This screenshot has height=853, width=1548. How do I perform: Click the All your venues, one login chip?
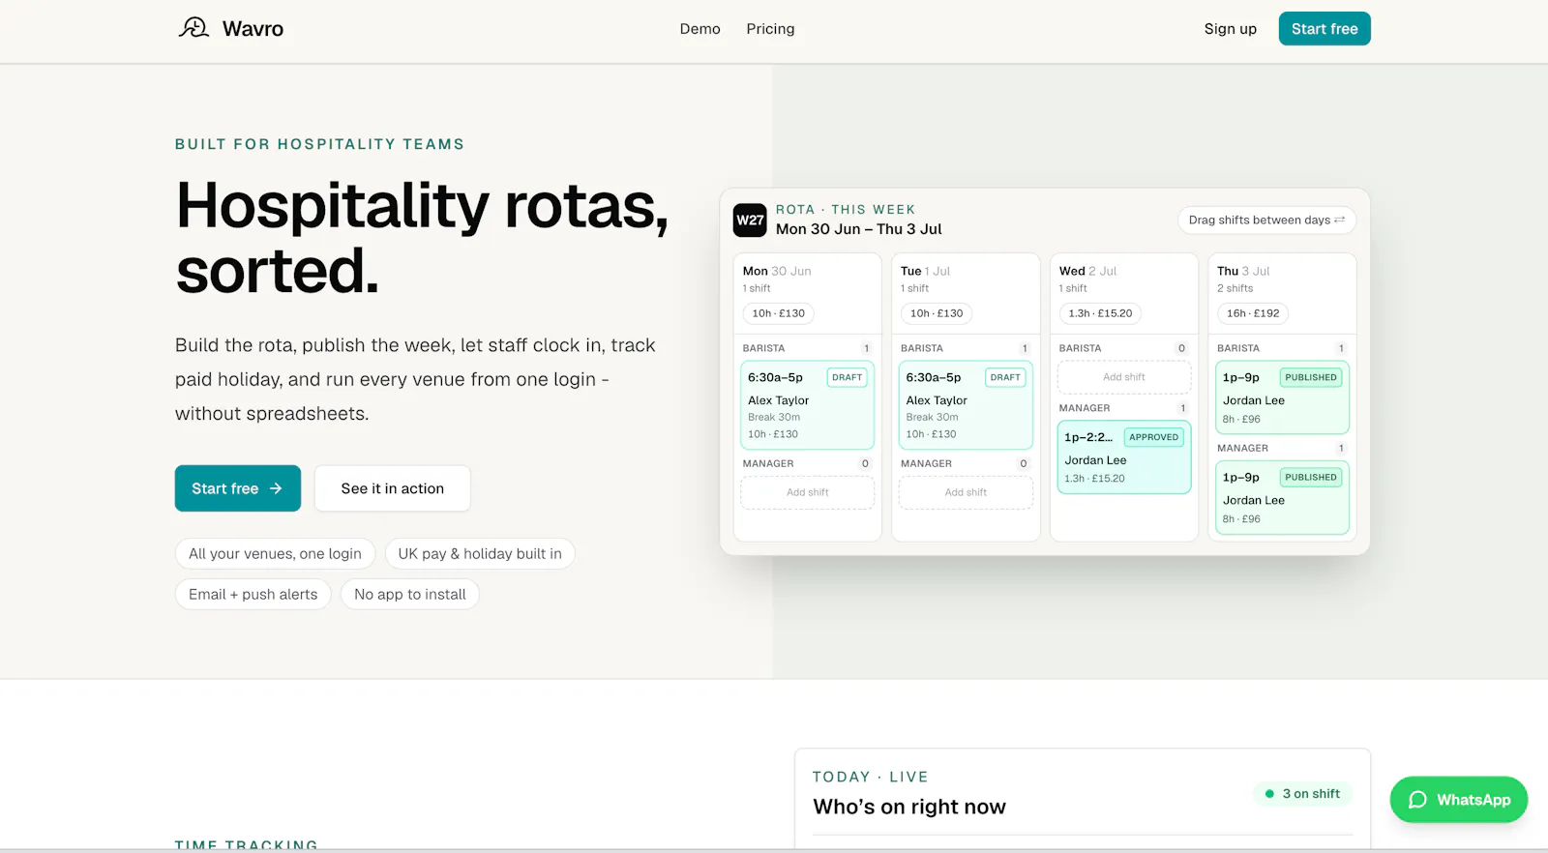(x=275, y=554)
